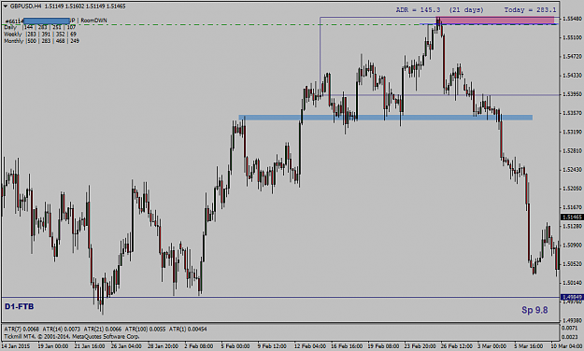Click the 5 Mar 16:00 time label
584x351 pixels.
529,346
